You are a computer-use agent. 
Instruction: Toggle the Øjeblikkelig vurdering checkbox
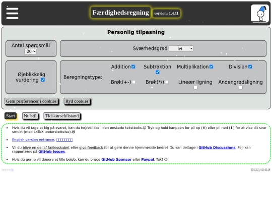pos(43,80)
